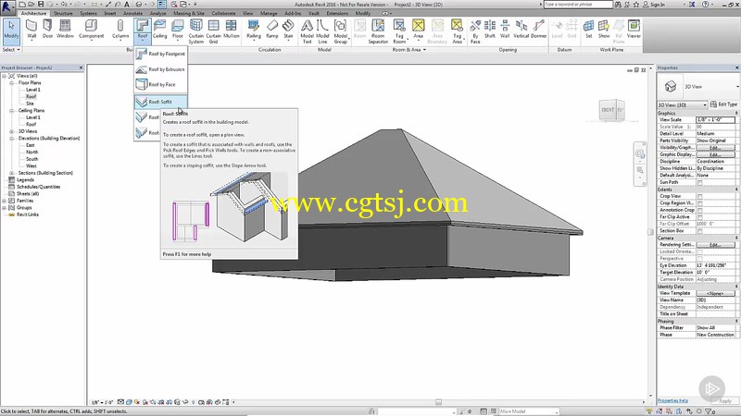
Task: Collapse the Elevations (Building Elevation) node
Action: coord(12,139)
